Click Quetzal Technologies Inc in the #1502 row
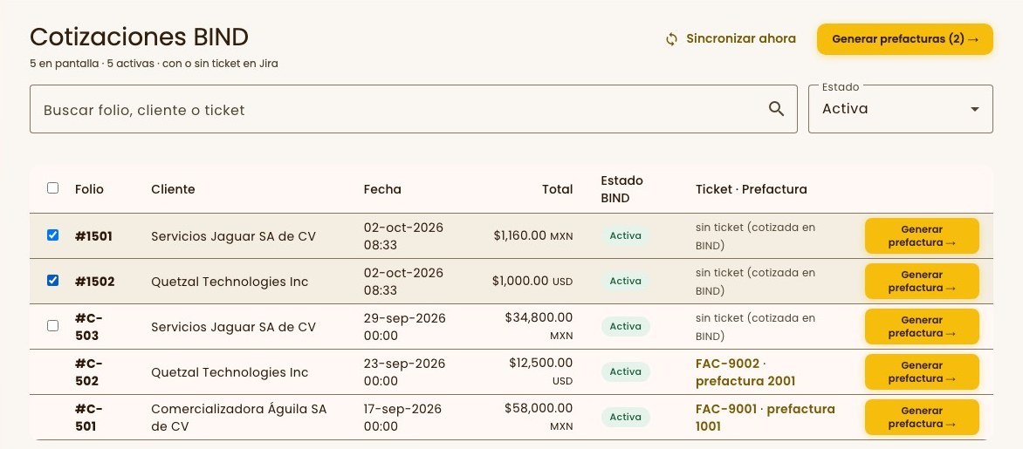Screen dimensions: 1023x449 point(230,282)
